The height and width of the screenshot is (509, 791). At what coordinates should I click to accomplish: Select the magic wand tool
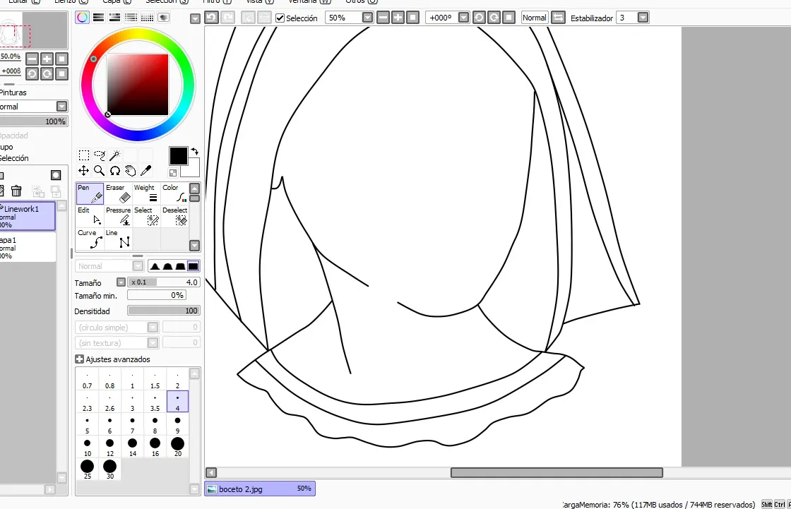[x=115, y=155]
